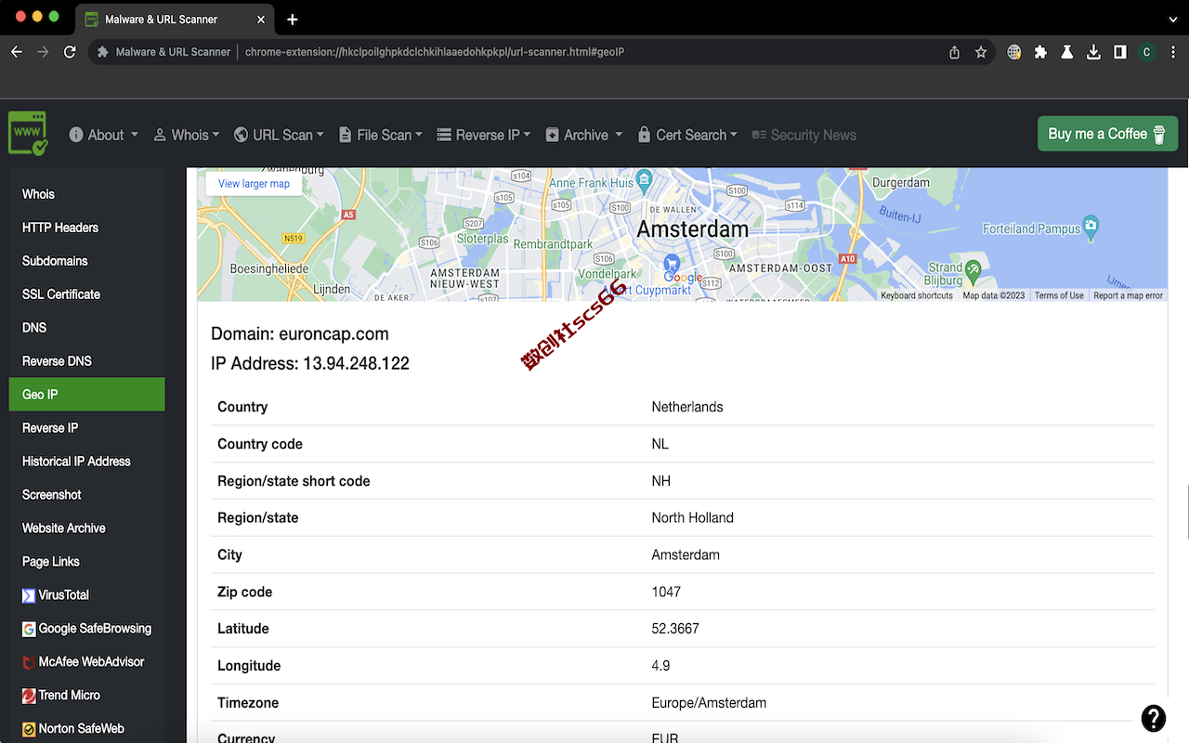Click the Malware & URL Scanner browser tab
This screenshot has height=743, width=1189.
[175, 19]
